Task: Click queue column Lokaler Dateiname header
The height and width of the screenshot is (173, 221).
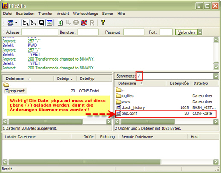Action: click(37, 137)
